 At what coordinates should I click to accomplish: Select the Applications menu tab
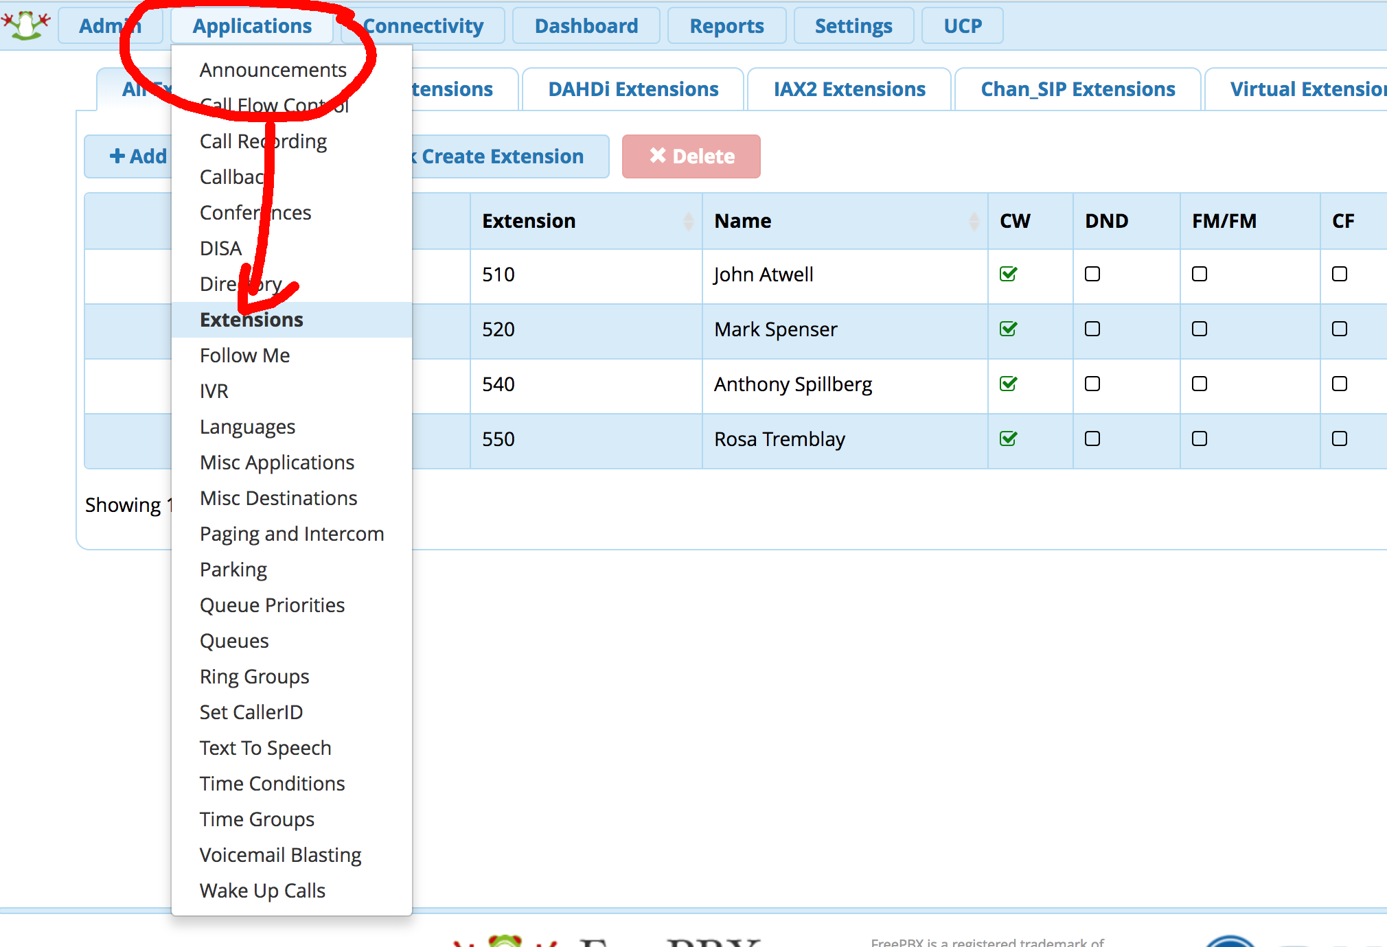click(x=251, y=24)
